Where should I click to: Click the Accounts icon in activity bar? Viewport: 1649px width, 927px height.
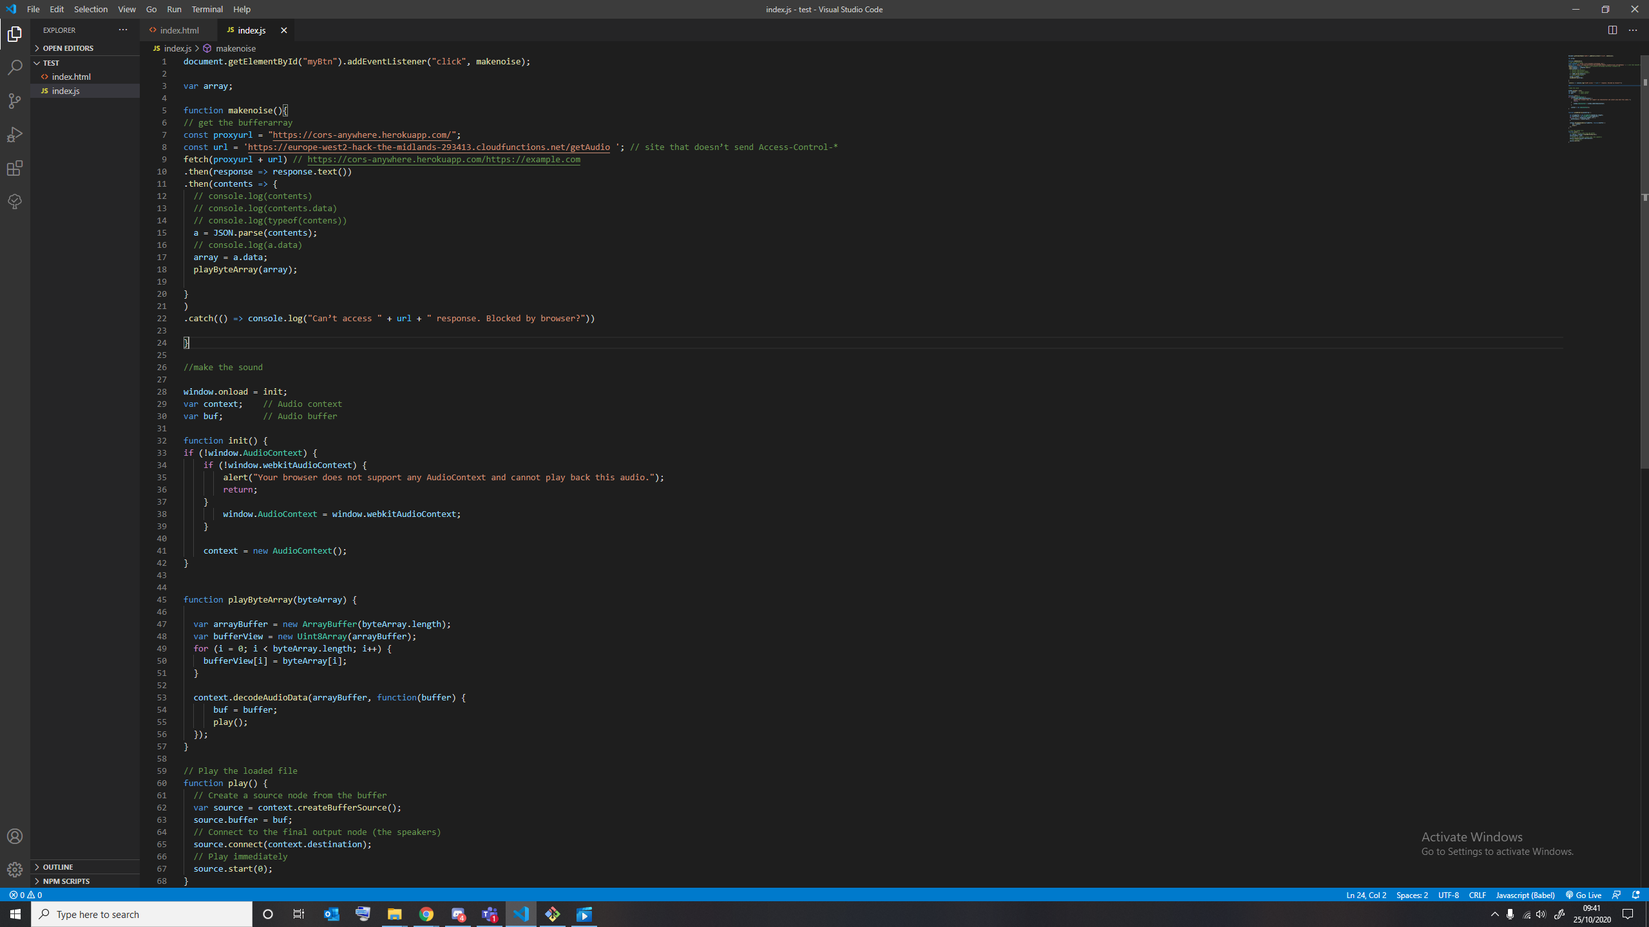coord(15,836)
